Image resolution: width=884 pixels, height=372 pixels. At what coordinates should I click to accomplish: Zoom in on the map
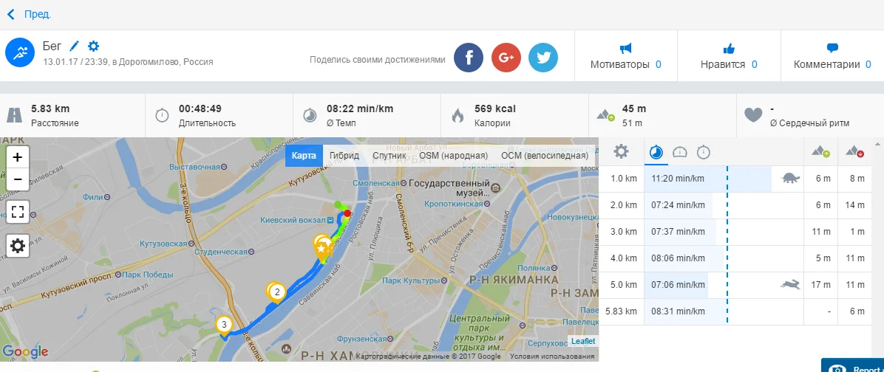pos(18,156)
